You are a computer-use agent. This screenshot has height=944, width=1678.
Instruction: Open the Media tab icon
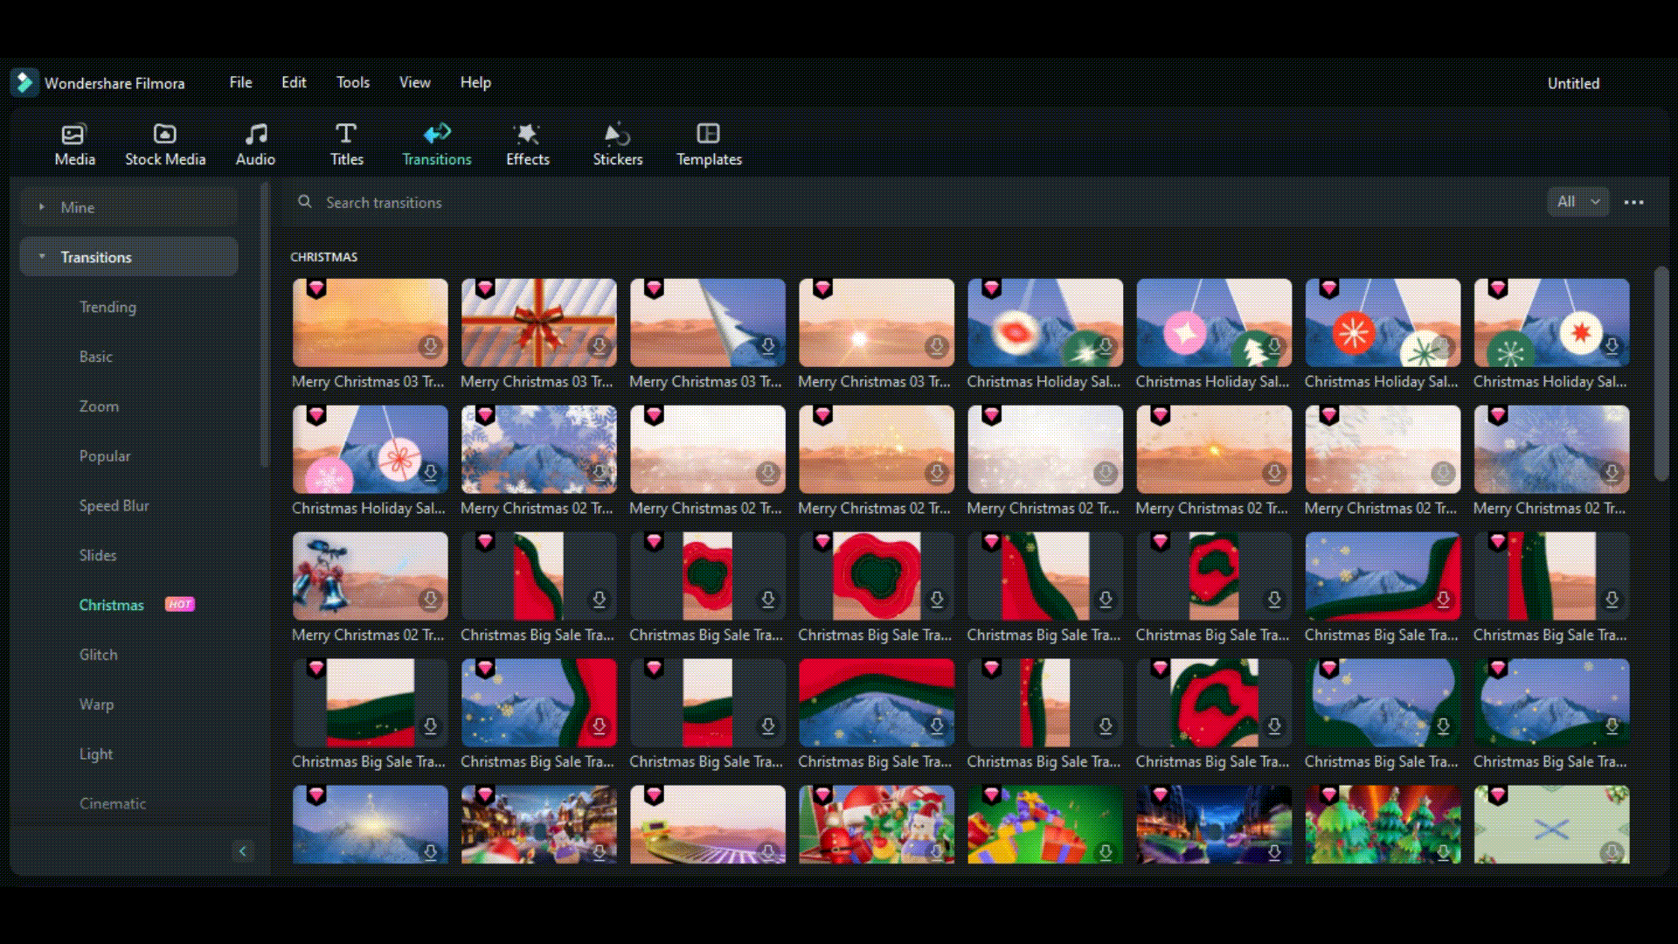[73, 134]
